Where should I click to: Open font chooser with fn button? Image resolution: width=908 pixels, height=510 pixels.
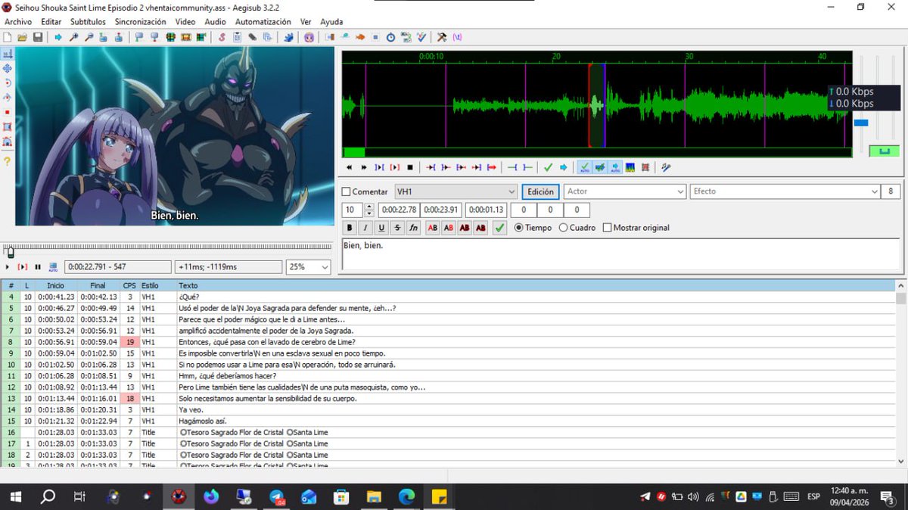click(x=413, y=228)
